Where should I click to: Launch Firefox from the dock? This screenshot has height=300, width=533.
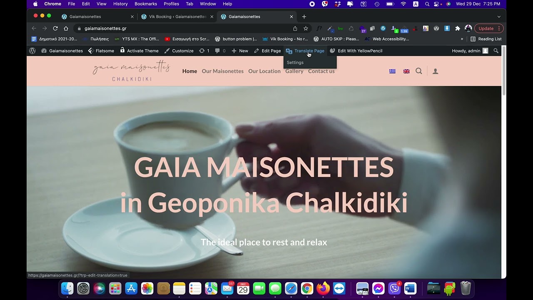(x=323, y=288)
